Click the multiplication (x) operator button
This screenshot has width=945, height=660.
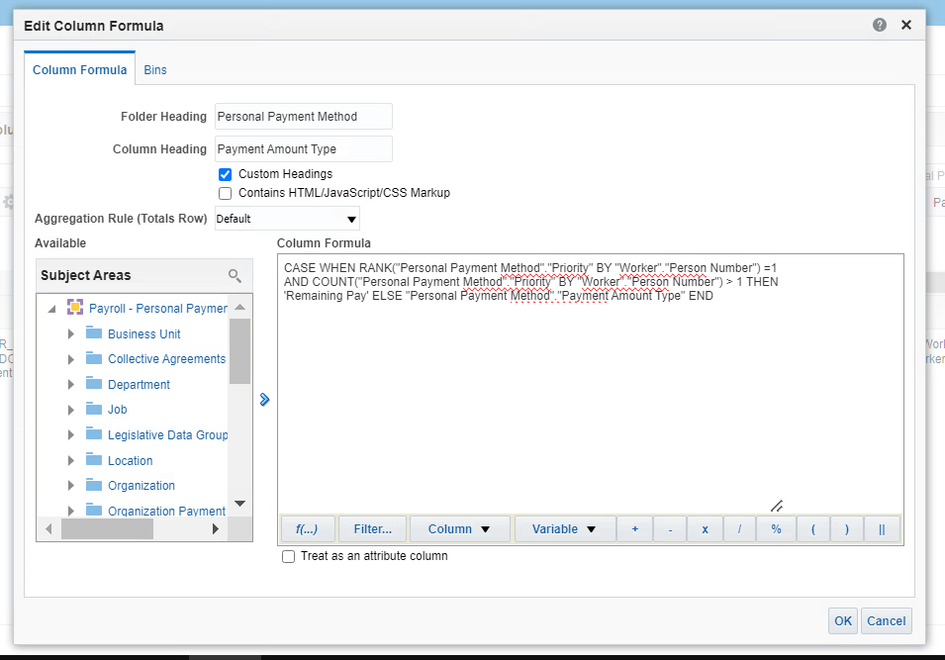pyautogui.click(x=705, y=528)
